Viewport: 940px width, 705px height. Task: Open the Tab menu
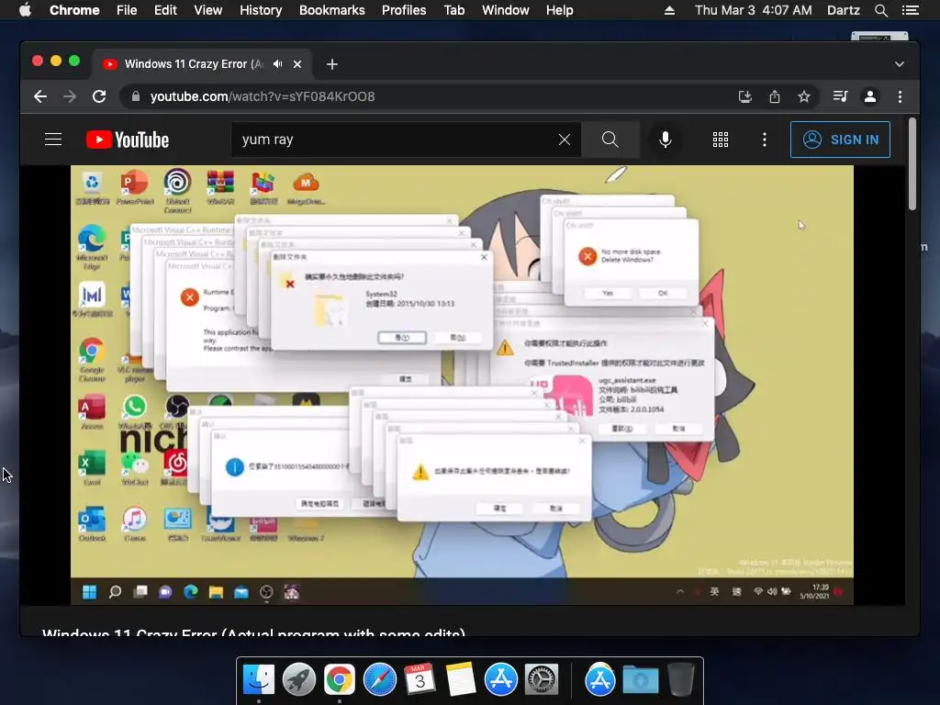pos(453,10)
